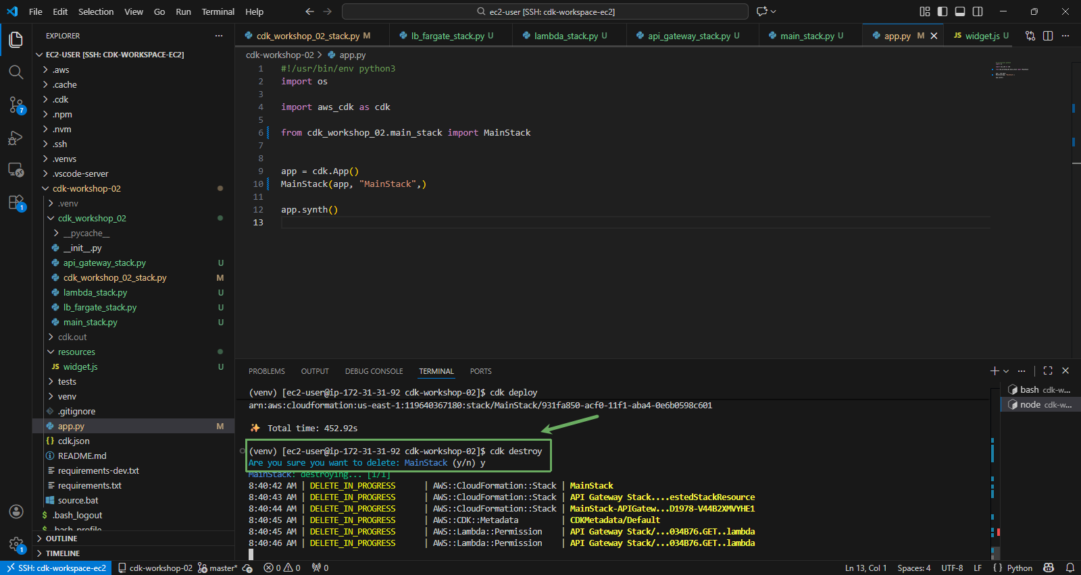
Task: Expand the .aws folder
Action: click(61, 70)
